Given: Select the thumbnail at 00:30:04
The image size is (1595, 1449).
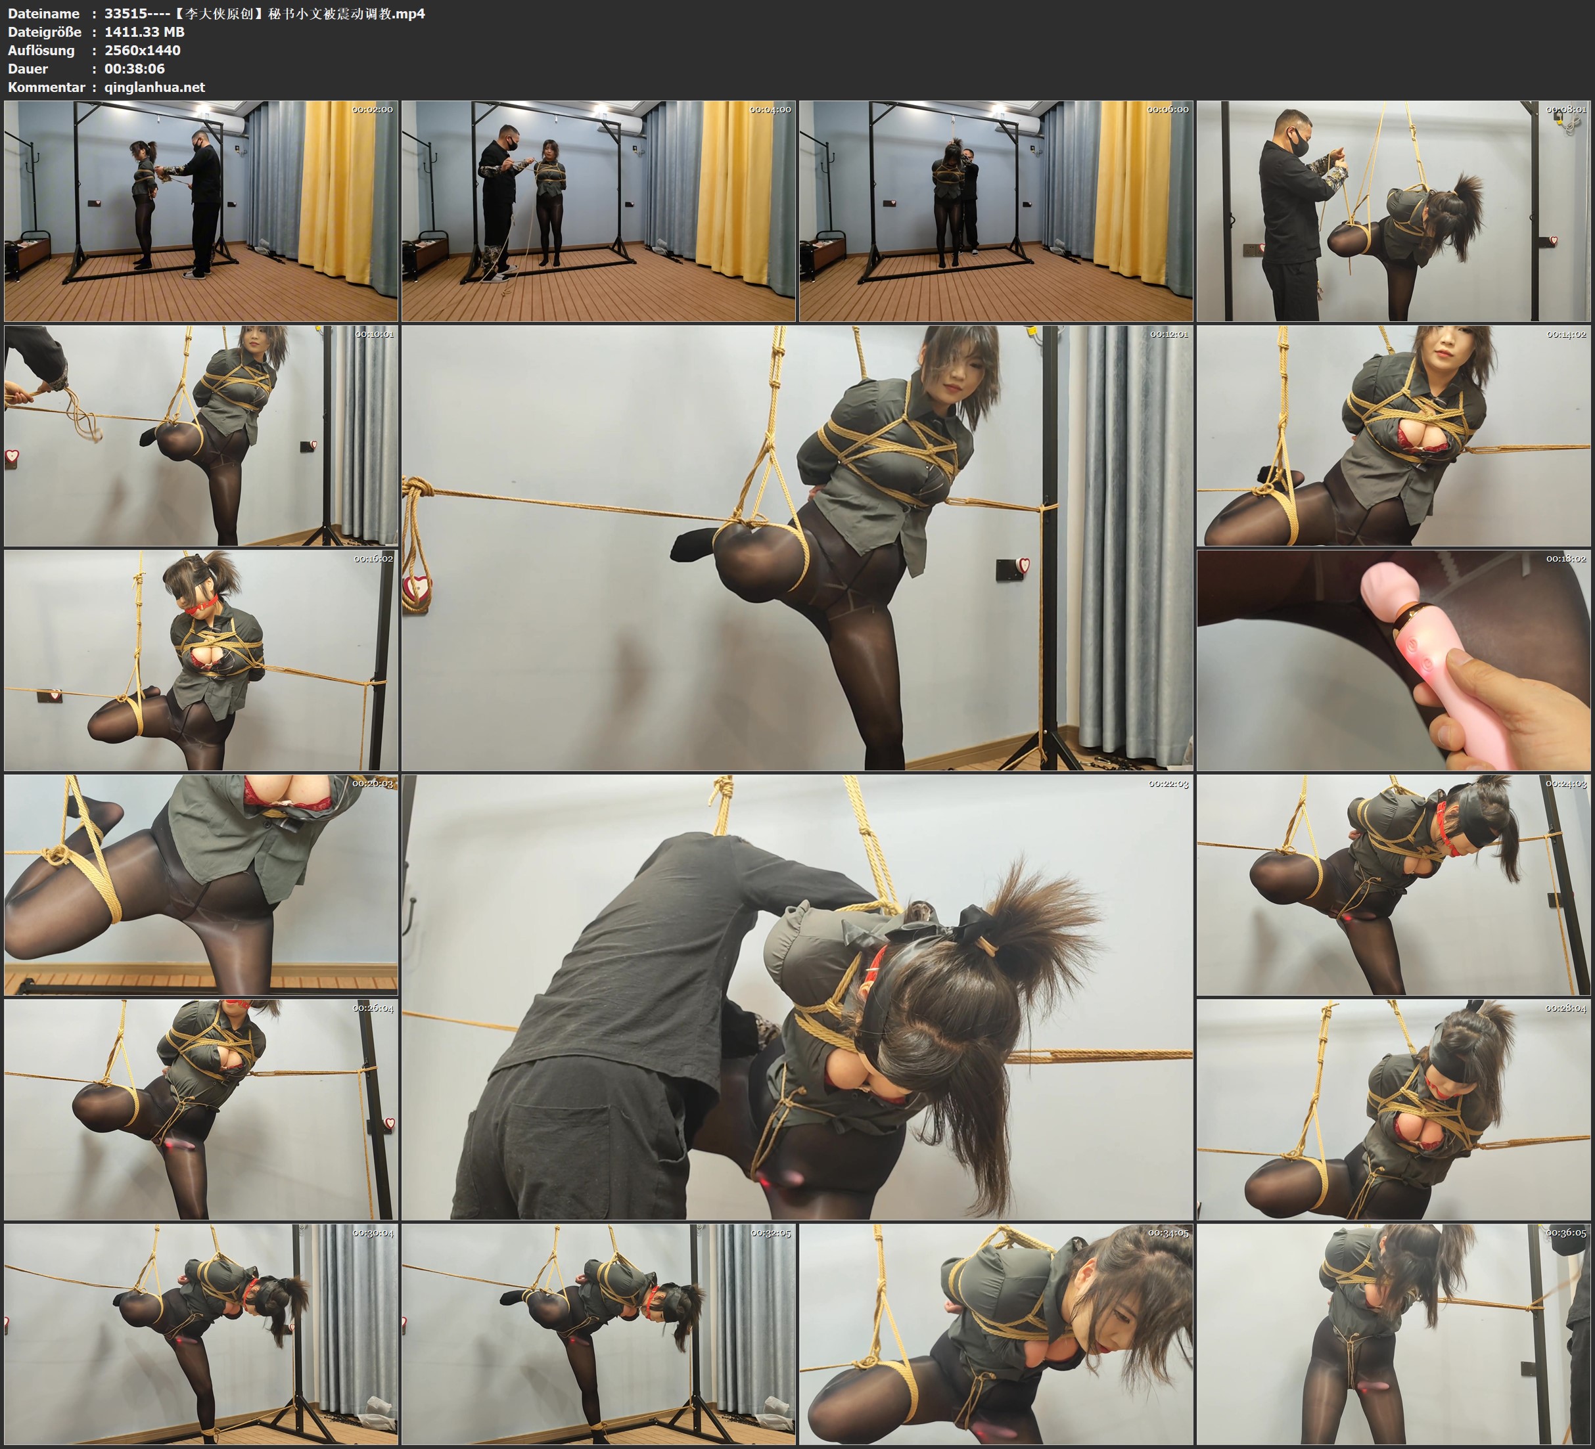Looking at the screenshot, I should click(x=201, y=1334).
